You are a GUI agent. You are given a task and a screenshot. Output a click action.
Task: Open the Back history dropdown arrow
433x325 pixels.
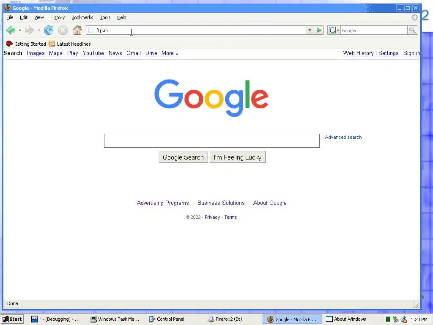20,30
